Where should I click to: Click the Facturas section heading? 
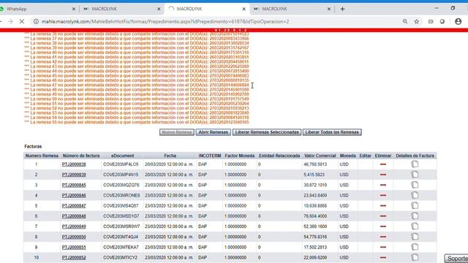(x=33, y=146)
